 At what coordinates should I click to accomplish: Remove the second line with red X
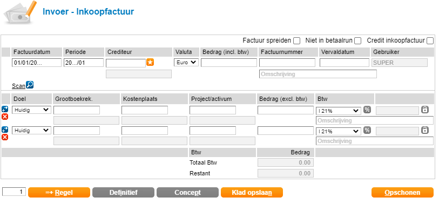pyautogui.click(x=5, y=137)
